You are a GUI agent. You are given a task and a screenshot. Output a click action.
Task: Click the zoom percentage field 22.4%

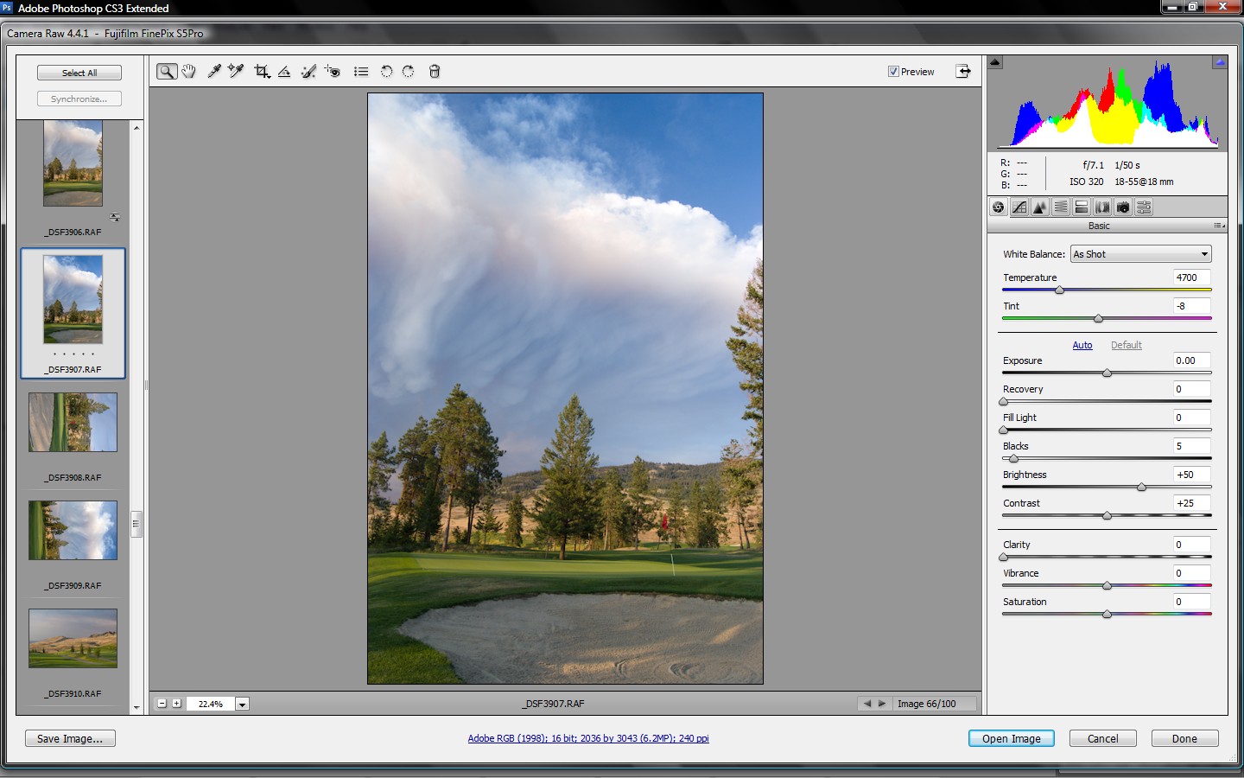tap(210, 705)
